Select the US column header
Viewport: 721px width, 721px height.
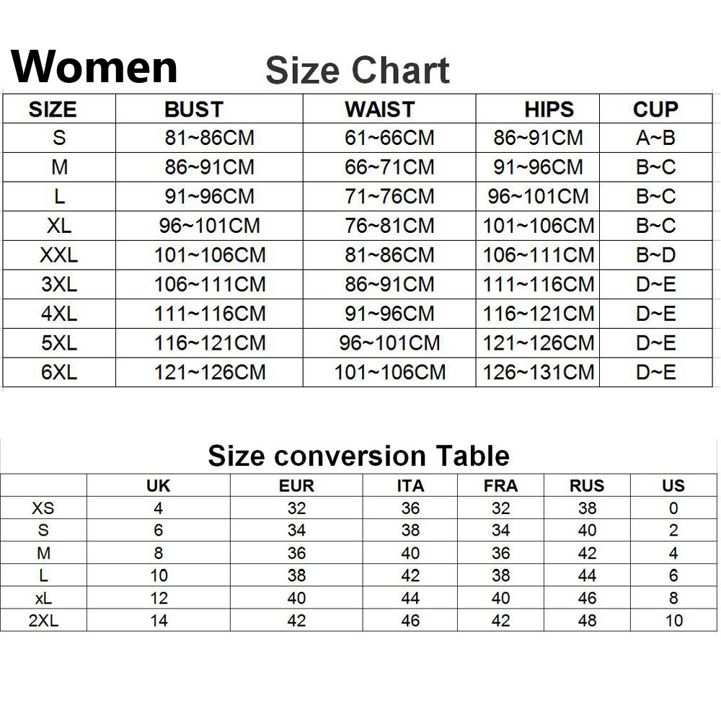click(x=673, y=486)
